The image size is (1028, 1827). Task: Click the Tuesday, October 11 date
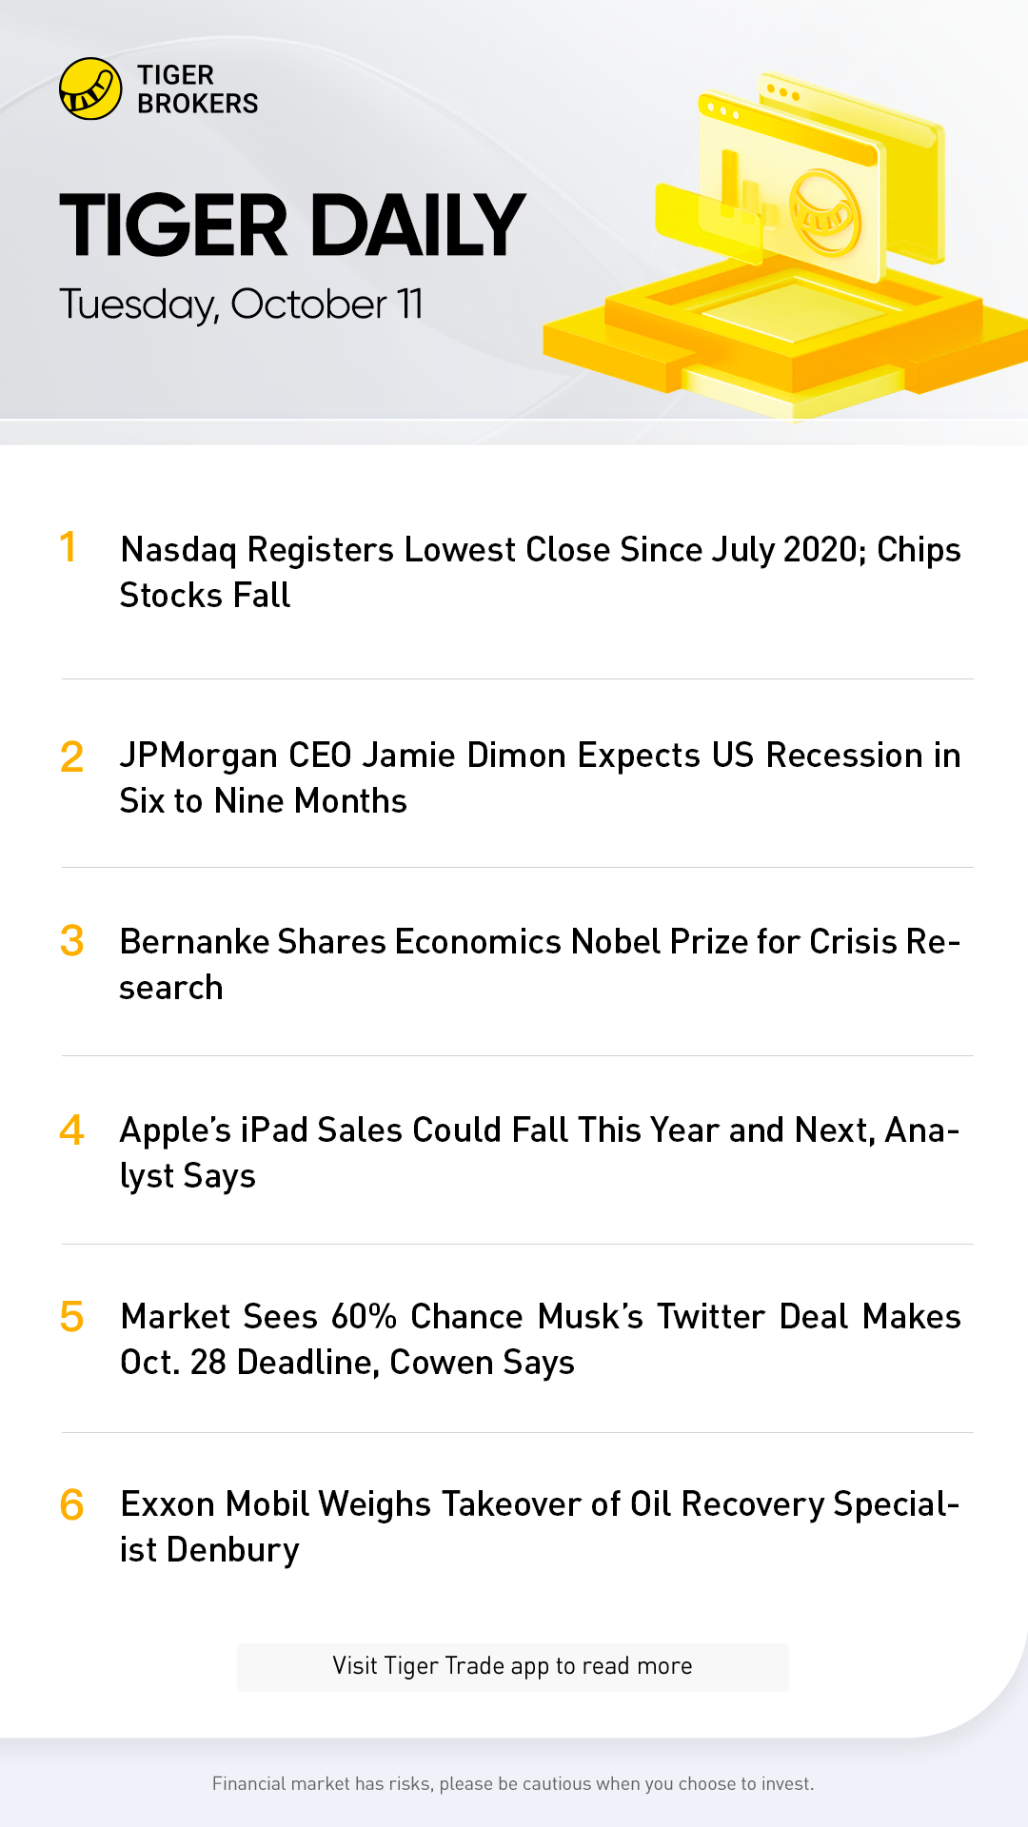pos(241,304)
